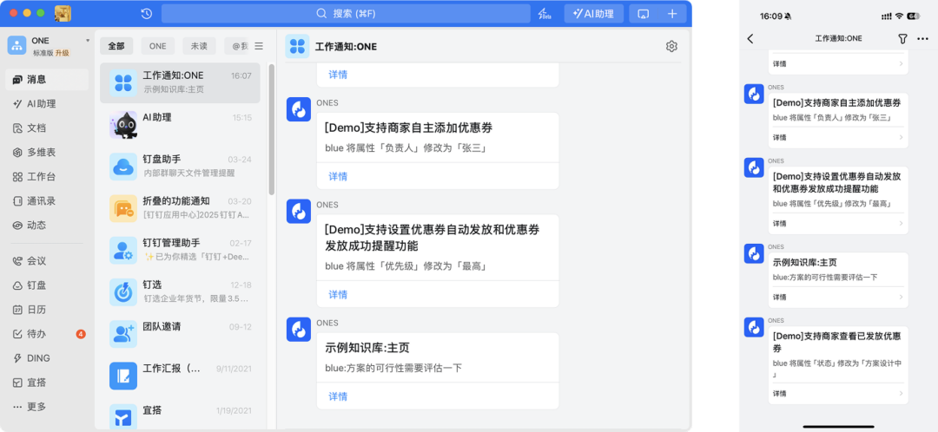Tap ONES avatar beside phone 示例知识库:主页 card
The image size is (938, 432).
754,253
